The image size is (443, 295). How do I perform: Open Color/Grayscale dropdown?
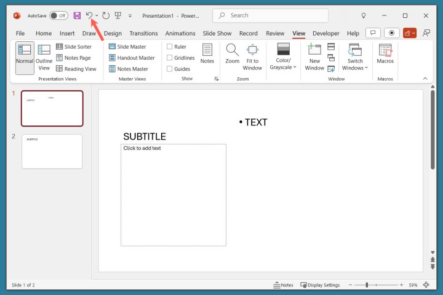[283, 57]
